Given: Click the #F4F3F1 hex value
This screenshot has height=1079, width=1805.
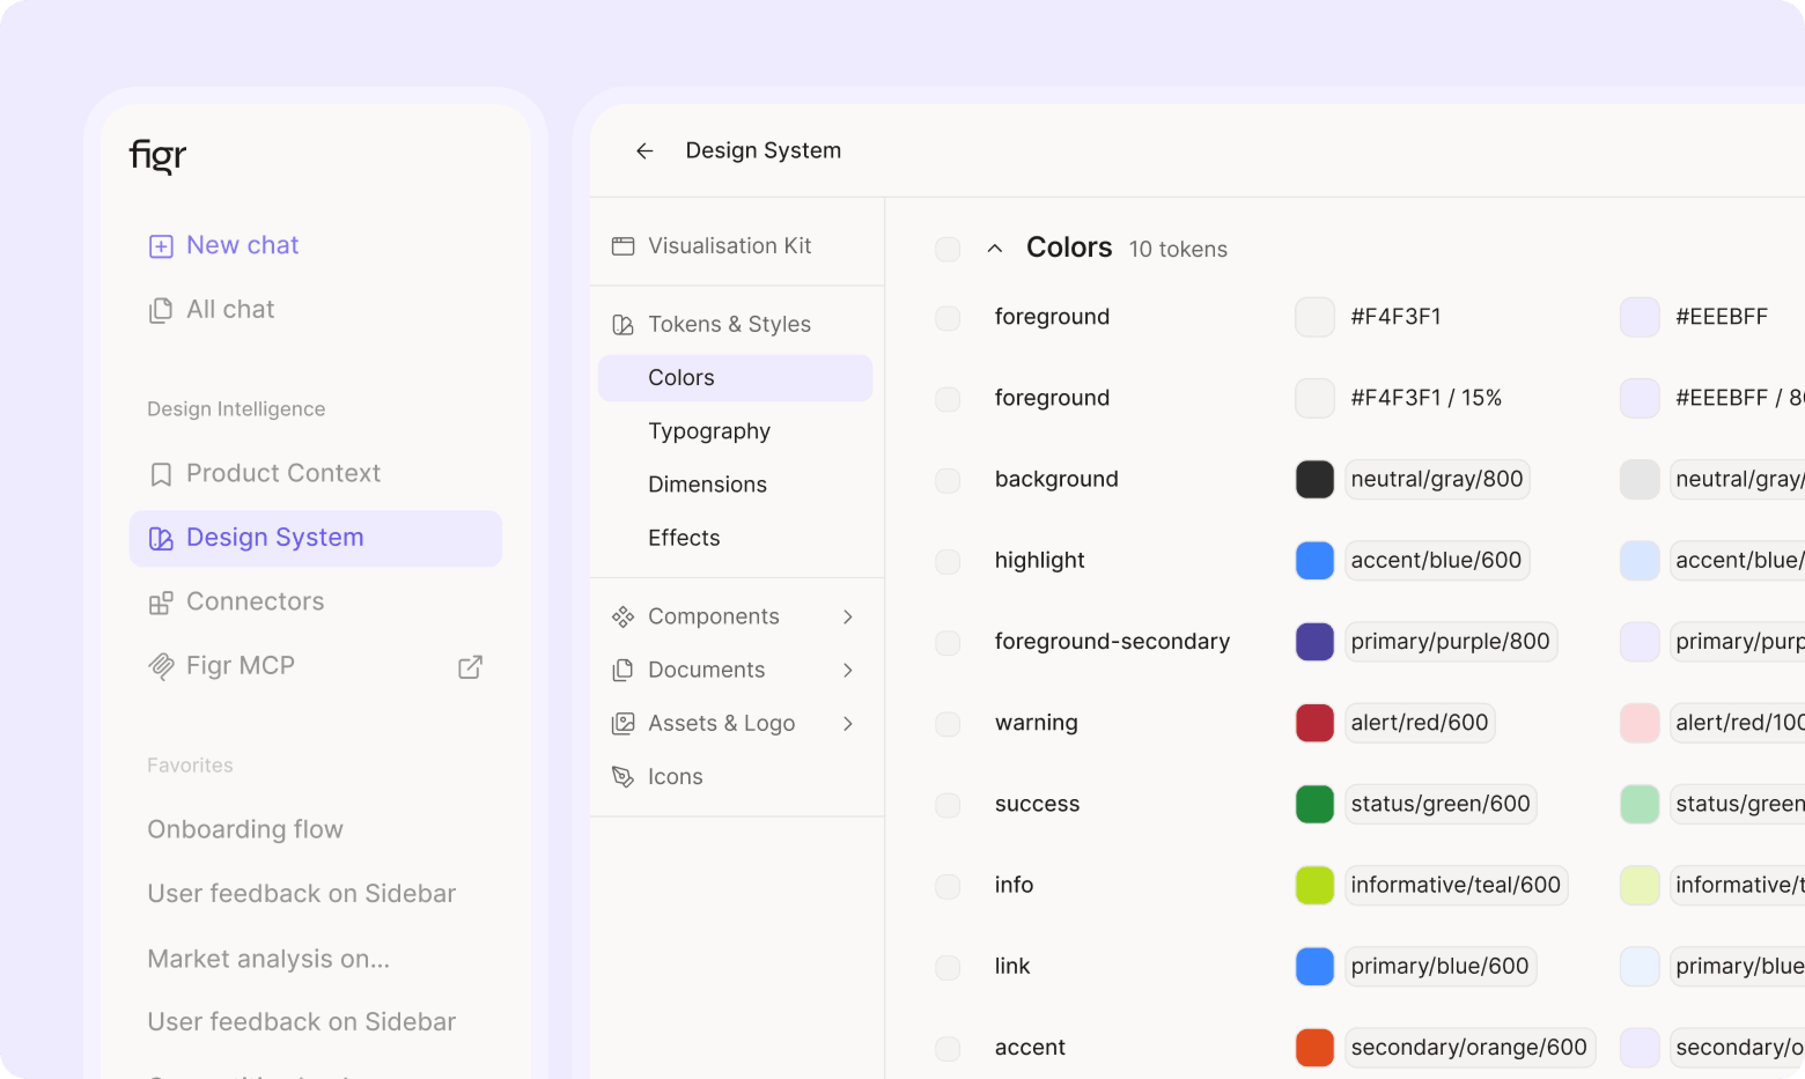Looking at the screenshot, I should [x=1395, y=316].
